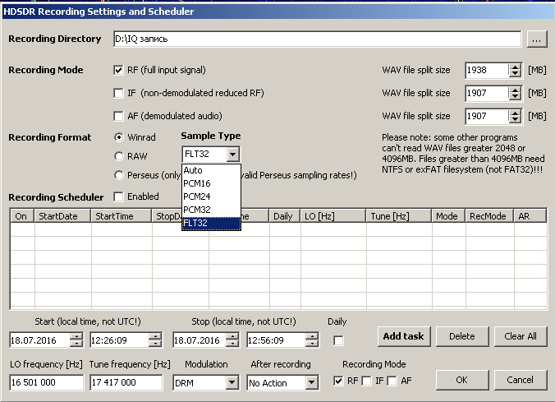Click the browse button for Recording Directory
555x402 pixels.
tap(536, 39)
